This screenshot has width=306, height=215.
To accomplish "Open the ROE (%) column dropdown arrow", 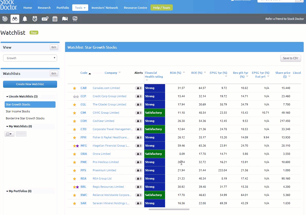I will tap(205, 73).
